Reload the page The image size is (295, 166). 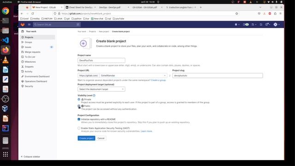tap(33, 13)
